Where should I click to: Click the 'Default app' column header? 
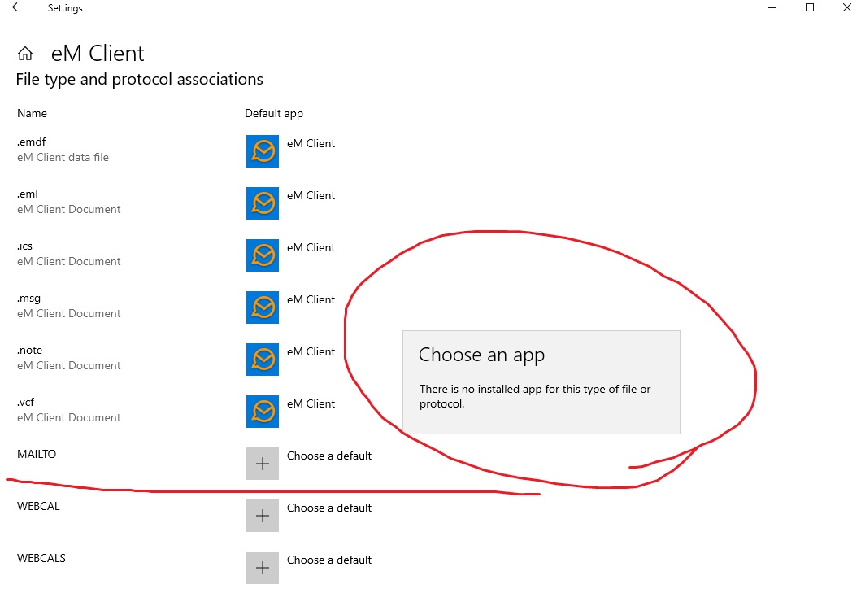point(274,113)
